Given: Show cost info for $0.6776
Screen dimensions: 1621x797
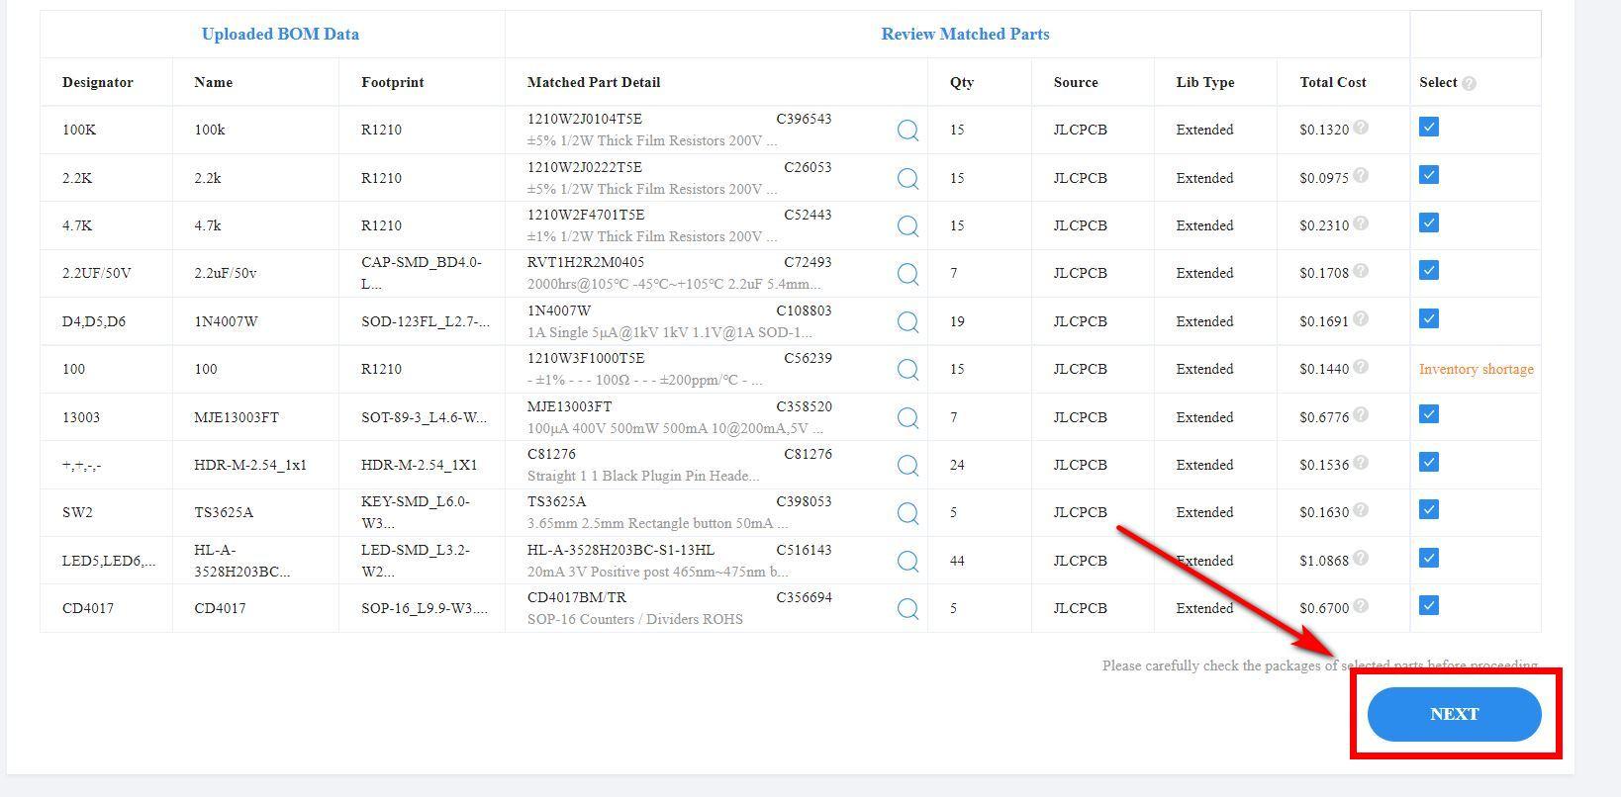Looking at the screenshot, I should tap(1361, 415).
